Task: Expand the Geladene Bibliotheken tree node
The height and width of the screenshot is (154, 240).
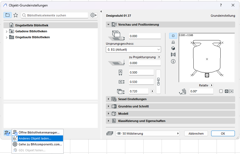Action: coord(6,31)
